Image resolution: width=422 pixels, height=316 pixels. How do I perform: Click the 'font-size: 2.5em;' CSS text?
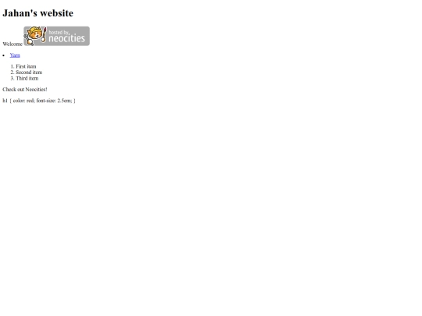point(54,101)
